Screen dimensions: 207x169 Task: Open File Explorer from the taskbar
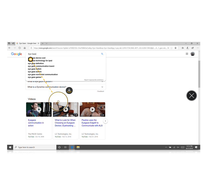click(78, 147)
